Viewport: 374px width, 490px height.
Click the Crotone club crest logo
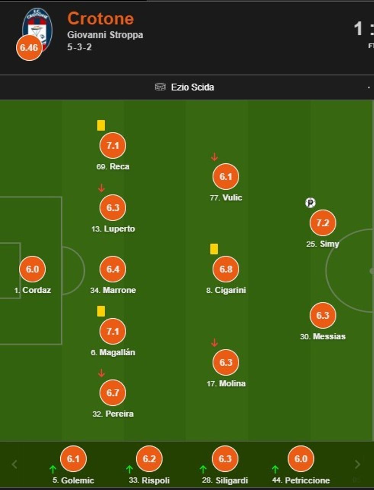pos(38,24)
